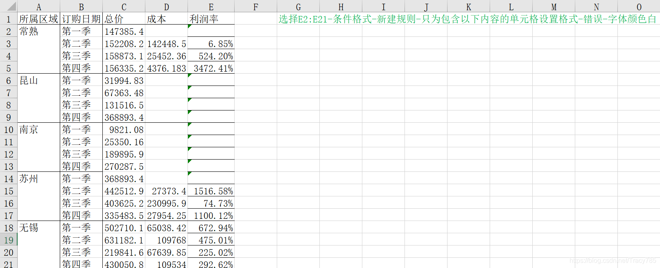The width and height of the screenshot is (660, 268).
Task: Click cell with value 31994.83
Action: point(124,80)
